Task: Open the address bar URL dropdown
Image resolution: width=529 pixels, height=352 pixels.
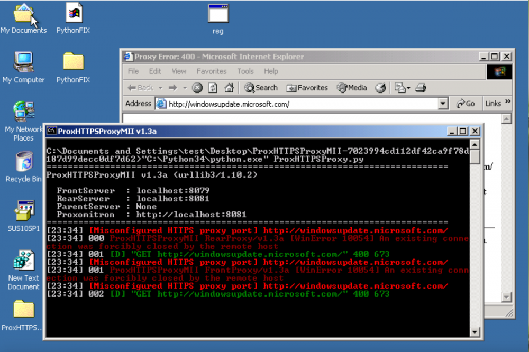Action: 443,104
